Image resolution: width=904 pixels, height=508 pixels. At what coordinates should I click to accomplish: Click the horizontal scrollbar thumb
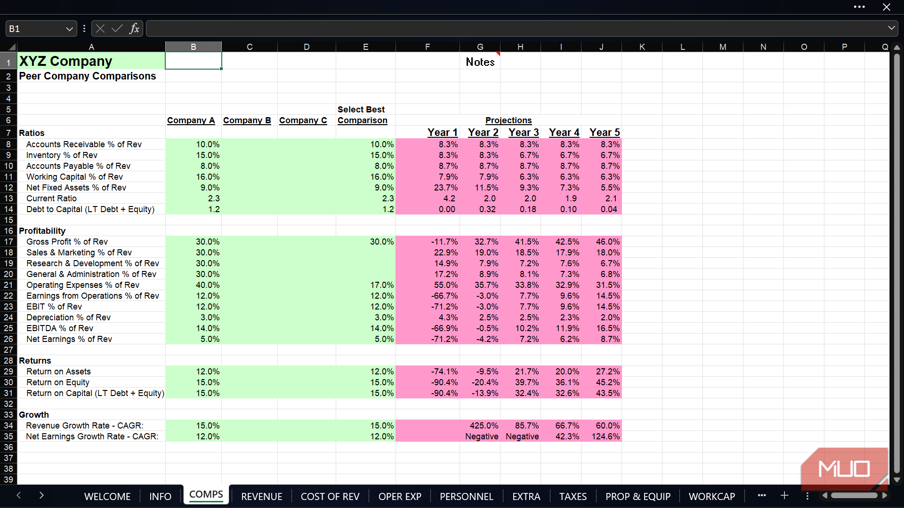tap(854, 495)
